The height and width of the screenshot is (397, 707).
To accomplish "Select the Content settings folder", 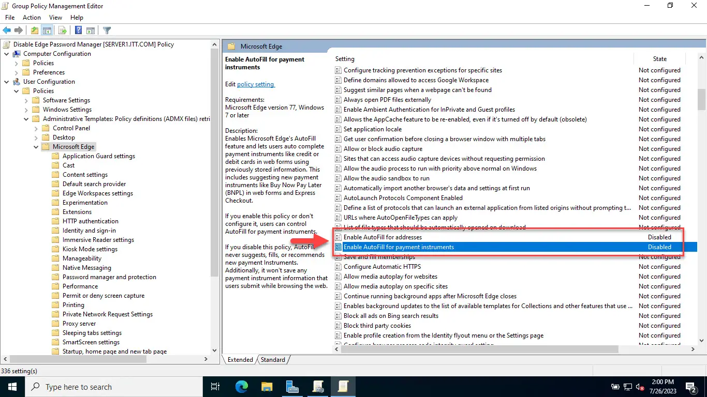I will click(85, 175).
